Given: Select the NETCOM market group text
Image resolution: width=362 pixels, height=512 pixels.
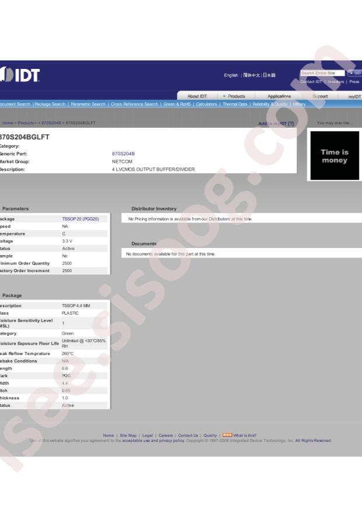Looking at the screenshot, I should pos(122,161).
